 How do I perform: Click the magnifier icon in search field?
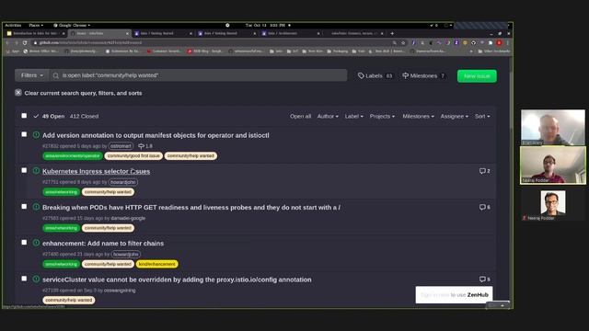click(x=56, y=75)
